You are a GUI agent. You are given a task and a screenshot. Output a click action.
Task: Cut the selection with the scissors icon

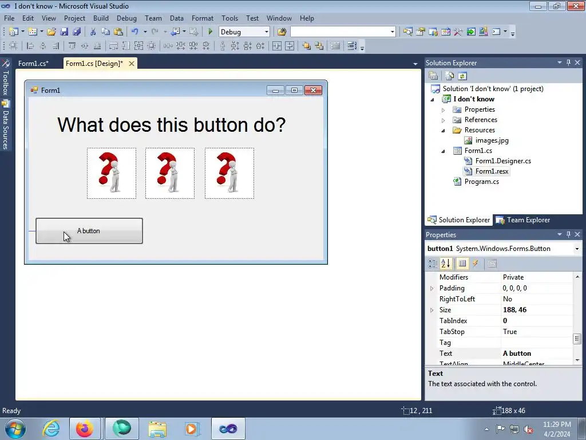pyautogui.click(x=93, y=32)
